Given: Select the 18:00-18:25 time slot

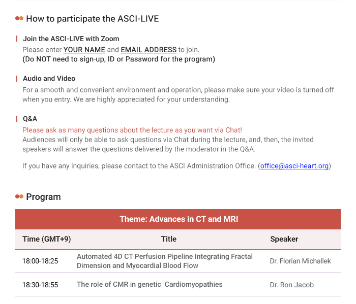Looking at the screenshot, I should 40,261.
